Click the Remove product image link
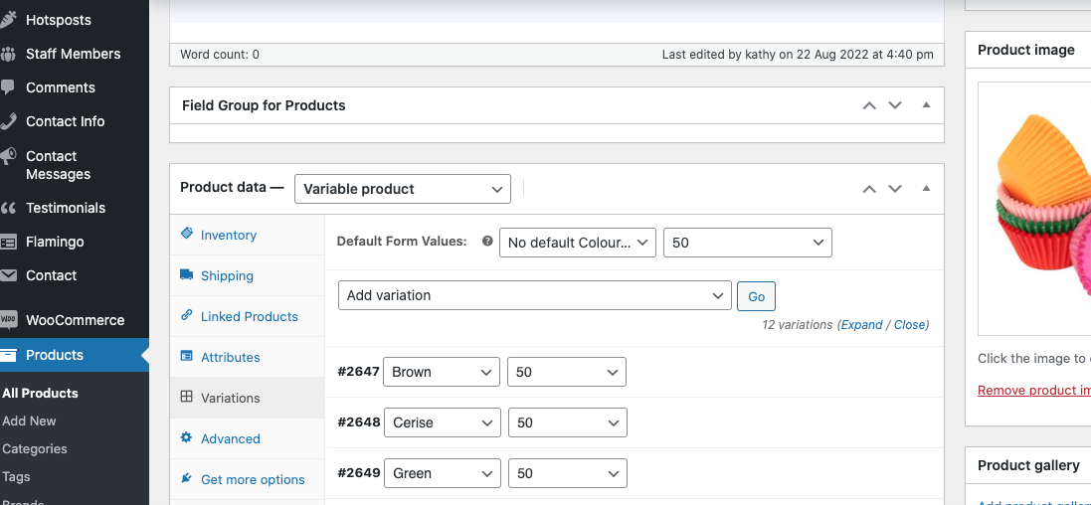The width and height of the screenshot is (1091, 505). 1033,391
